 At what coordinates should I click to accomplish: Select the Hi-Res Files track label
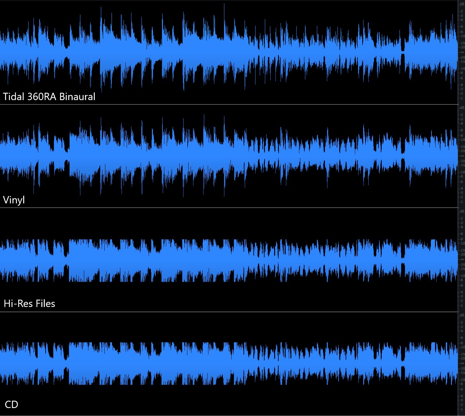[x=29, y=303]
